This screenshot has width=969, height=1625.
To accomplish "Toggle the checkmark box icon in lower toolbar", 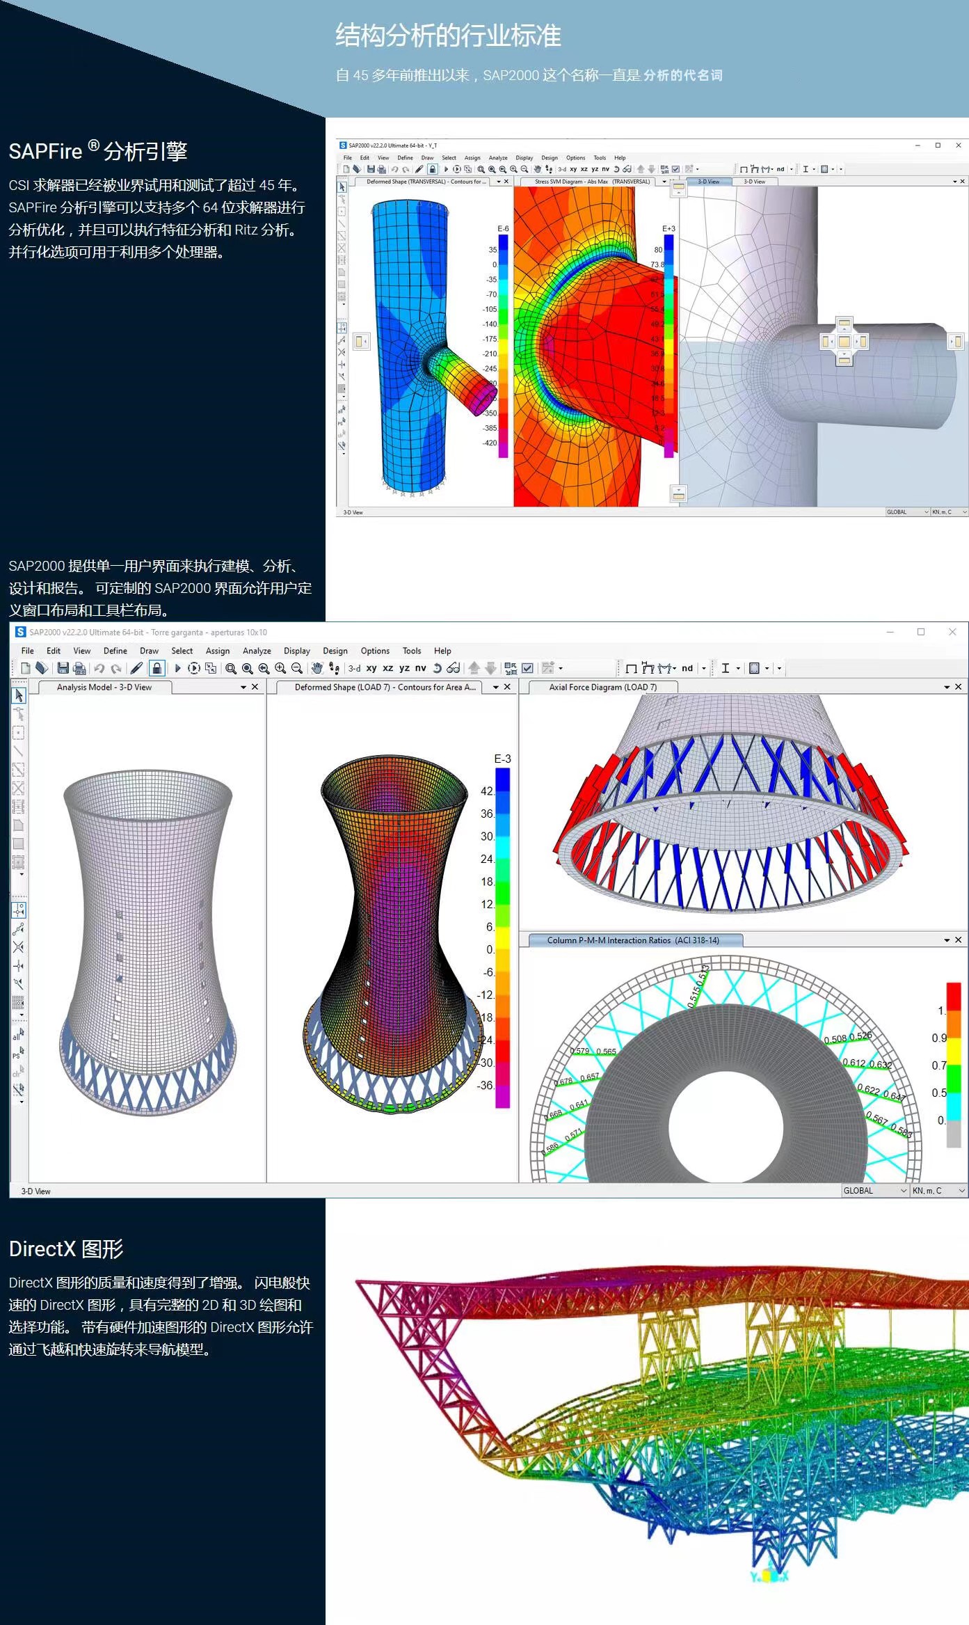I will pyautogui.click(x=528, y=668).
